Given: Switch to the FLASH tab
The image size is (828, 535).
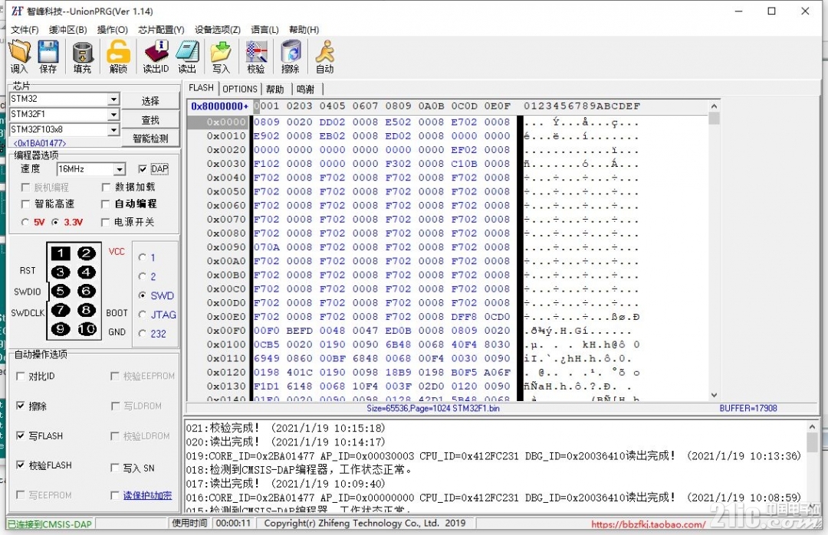Looking at the screenshot, I should 201,88.
